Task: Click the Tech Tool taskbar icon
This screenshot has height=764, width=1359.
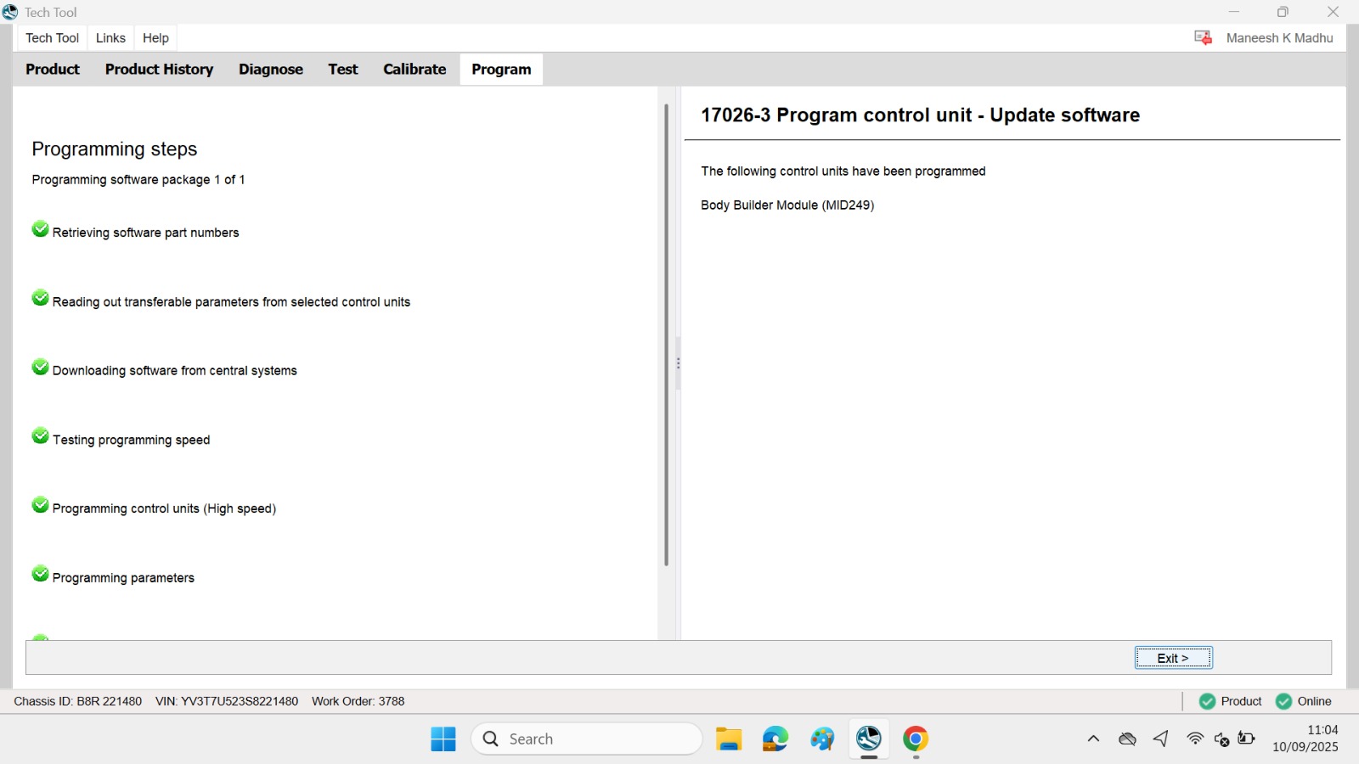Action: 868,739
